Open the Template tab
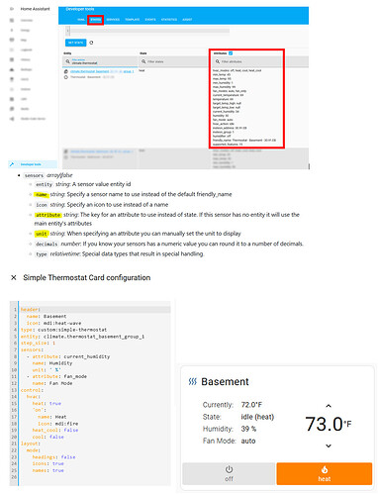Screen dimensions: 378x495 [133, 20]
